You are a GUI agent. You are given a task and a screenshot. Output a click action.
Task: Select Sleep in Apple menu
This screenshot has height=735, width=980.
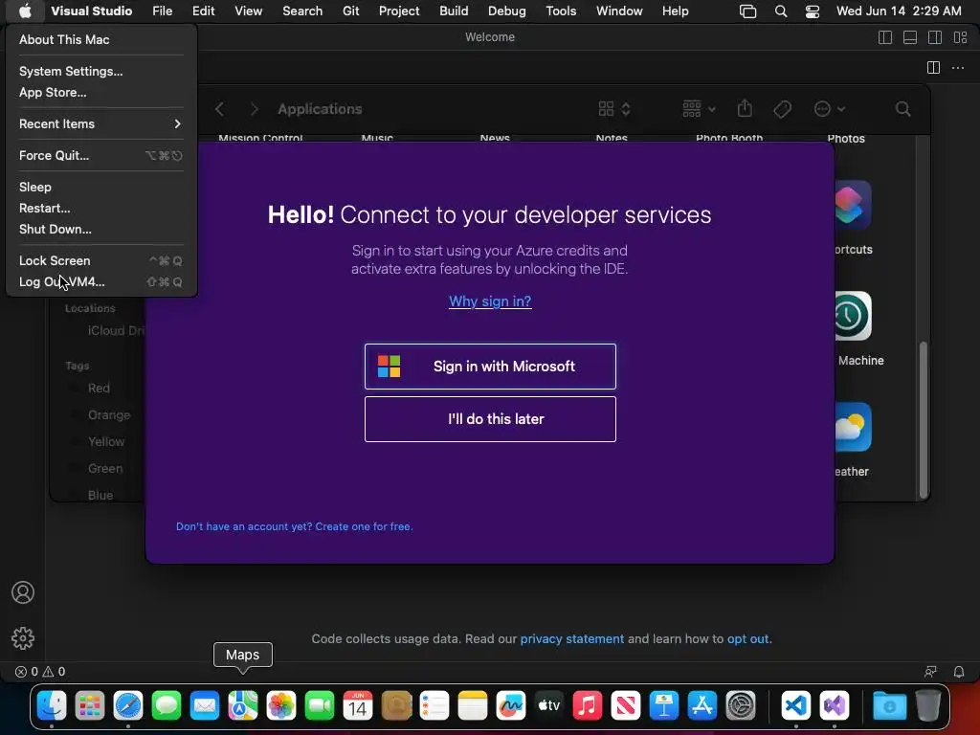pos(100,187)
